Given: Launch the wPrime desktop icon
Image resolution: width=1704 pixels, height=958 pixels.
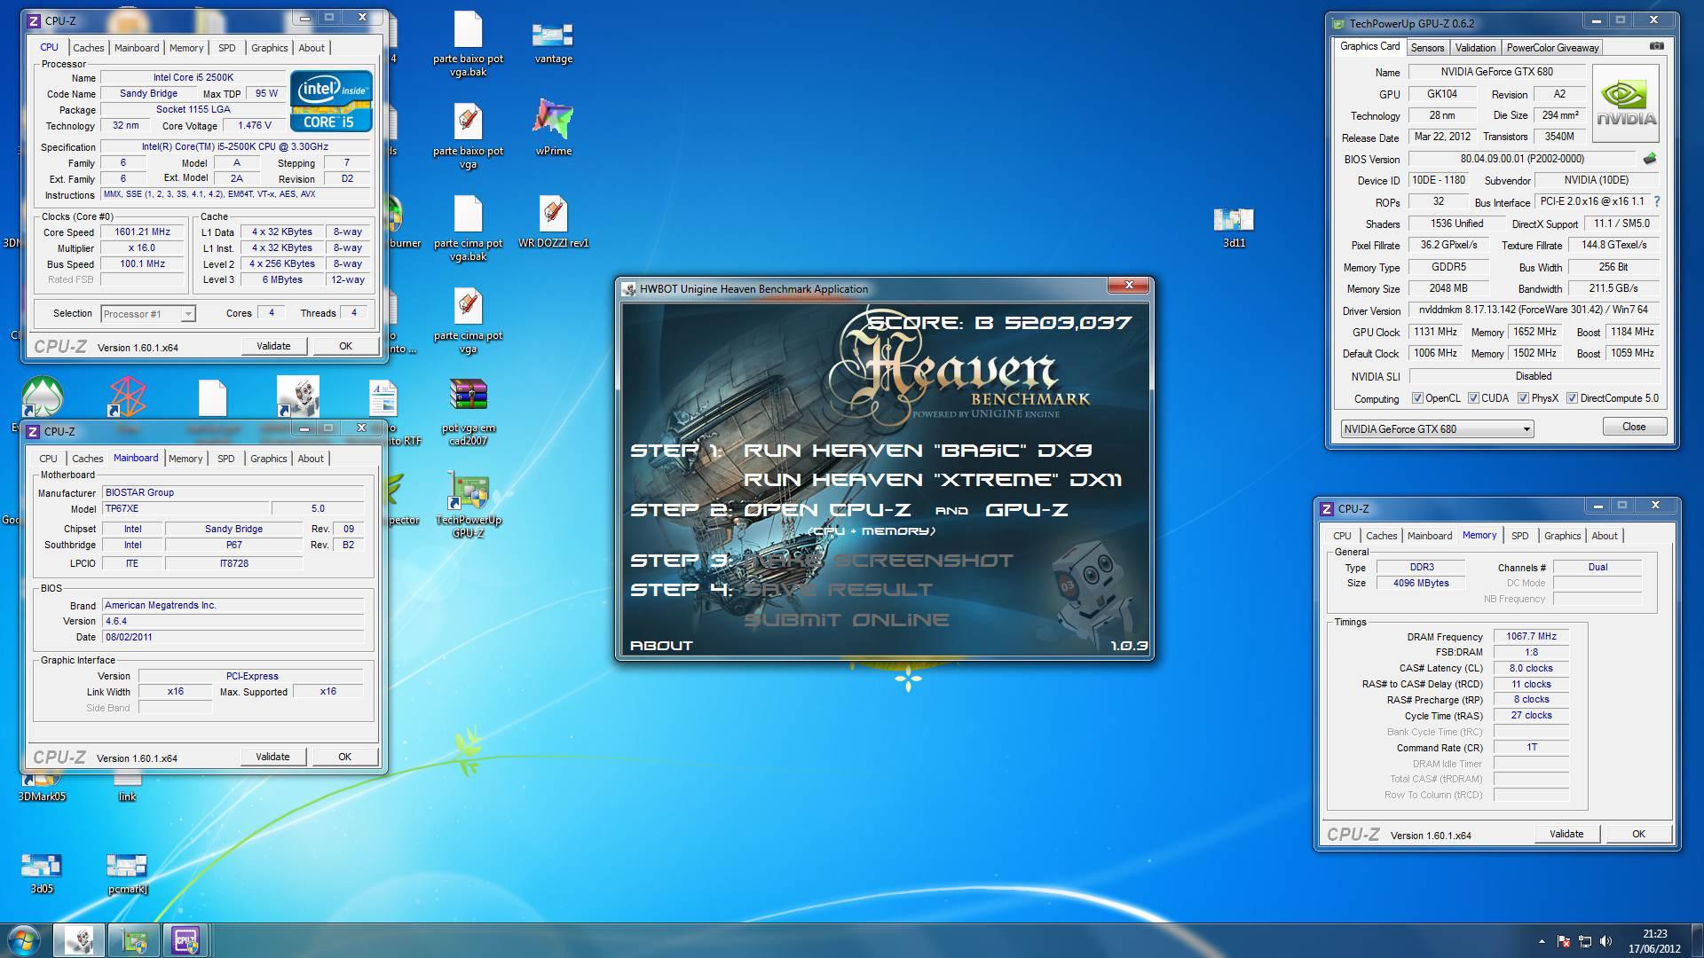Looking at the screenshot, I should pyautogui.click(x=553, y=127).
